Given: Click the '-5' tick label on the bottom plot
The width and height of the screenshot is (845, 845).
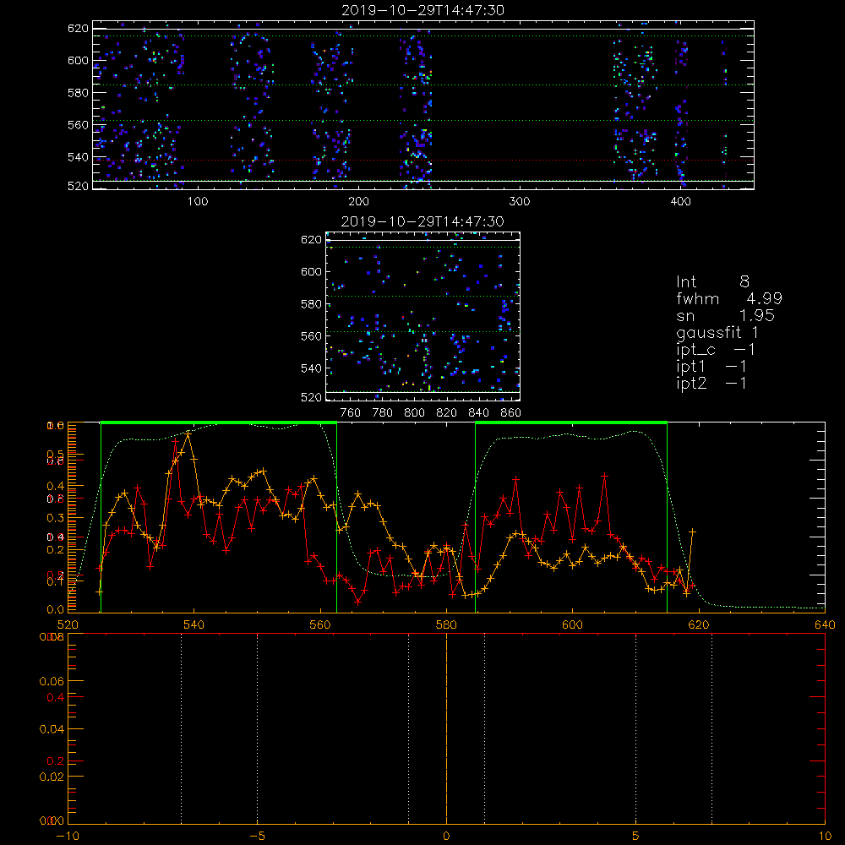Looking at the screenshot, I should coord(258,836).
